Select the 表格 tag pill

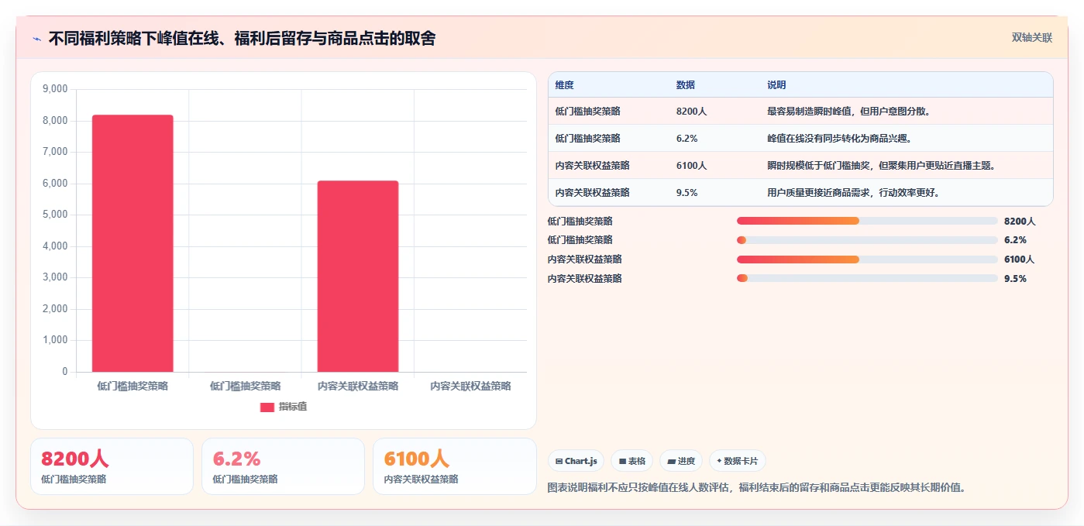tap(632, 461)
